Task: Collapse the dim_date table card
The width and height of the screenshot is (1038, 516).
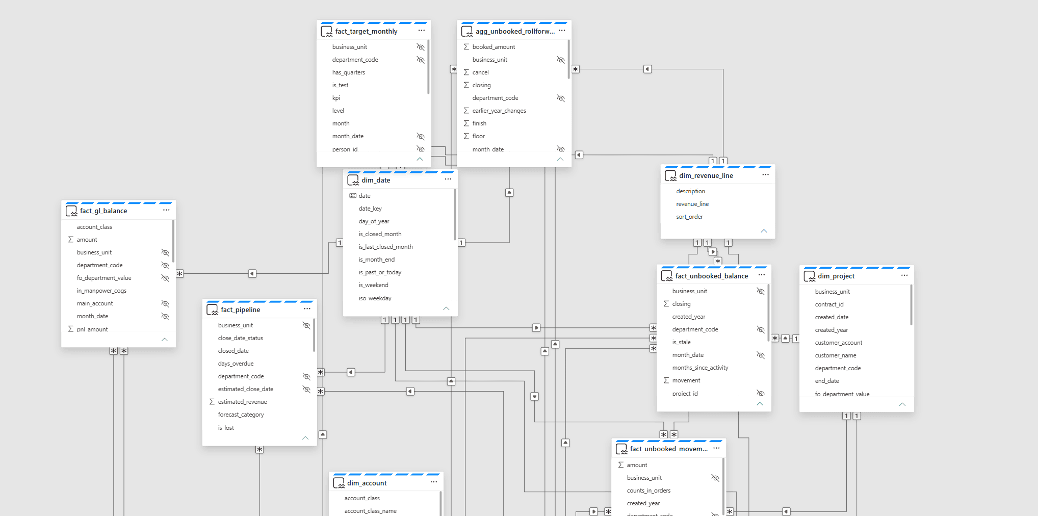Action: [446, 308]
